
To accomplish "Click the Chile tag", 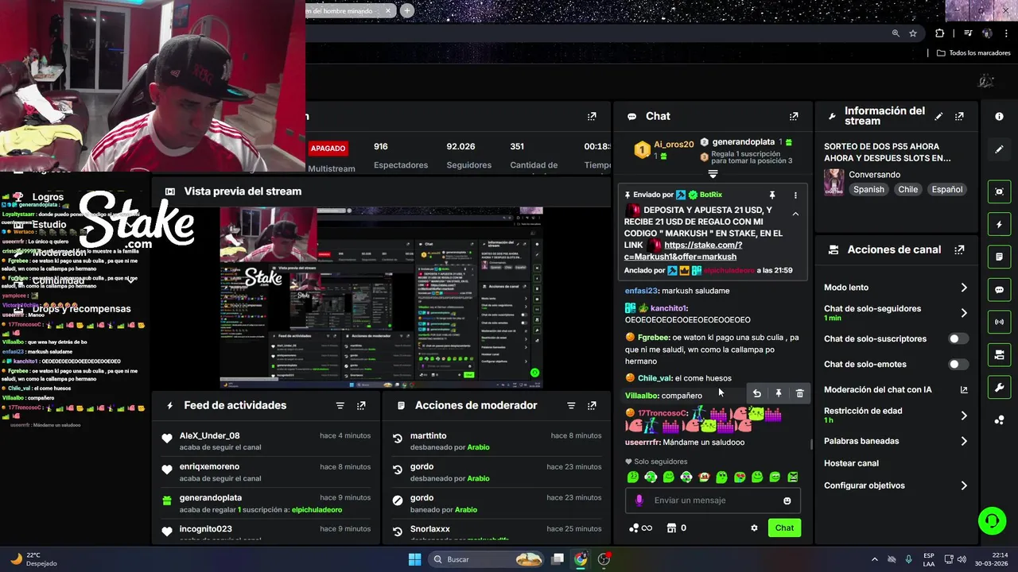I will pos(907,189).
